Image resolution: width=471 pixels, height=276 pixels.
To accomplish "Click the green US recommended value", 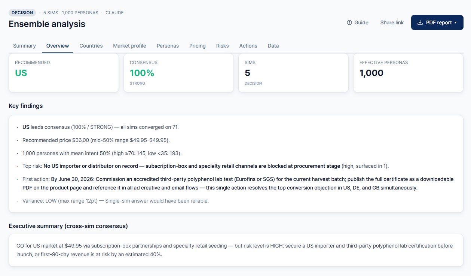I will tap(21, 73).
